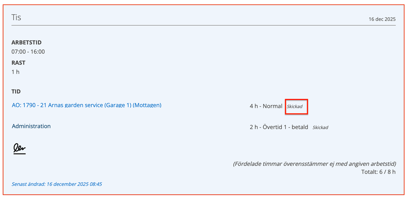Select the 4 h - Normal entry
Image resolution: width=407 pixels, height=198 pixels.
click(266, 106)
